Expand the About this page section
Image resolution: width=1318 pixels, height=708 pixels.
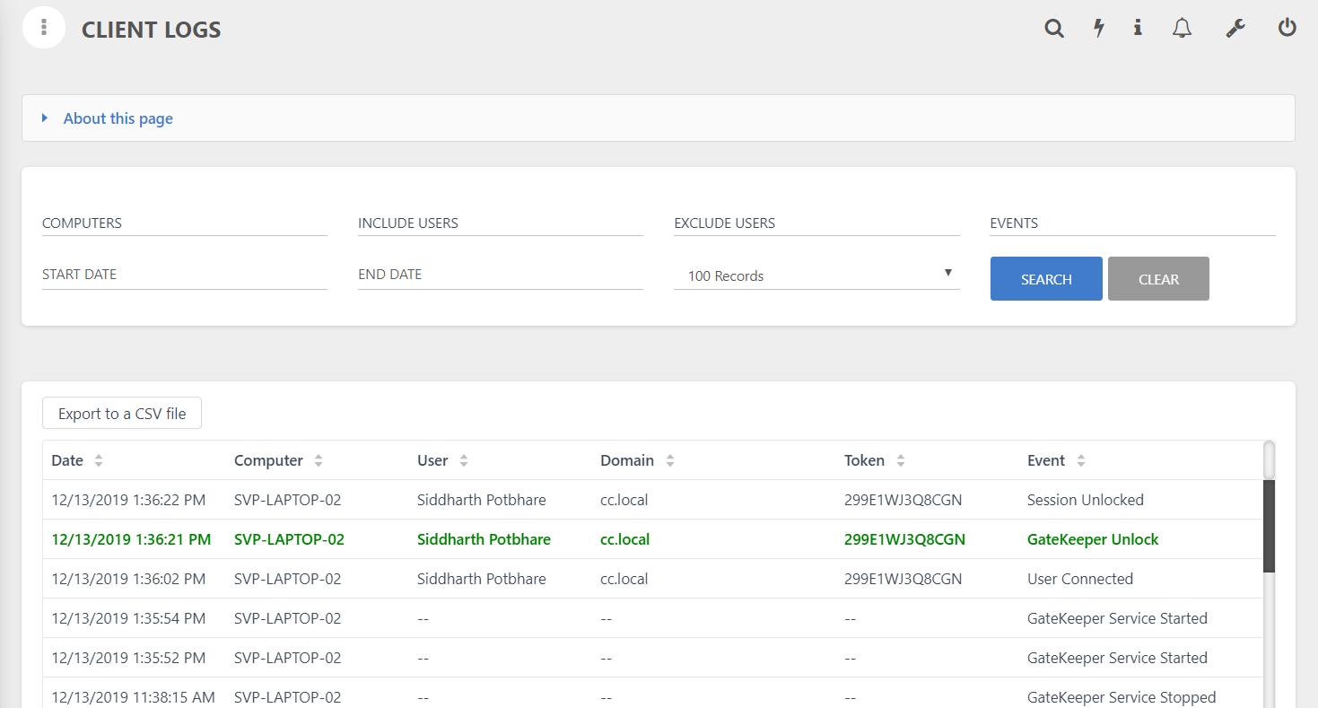[x=118, y=118]
